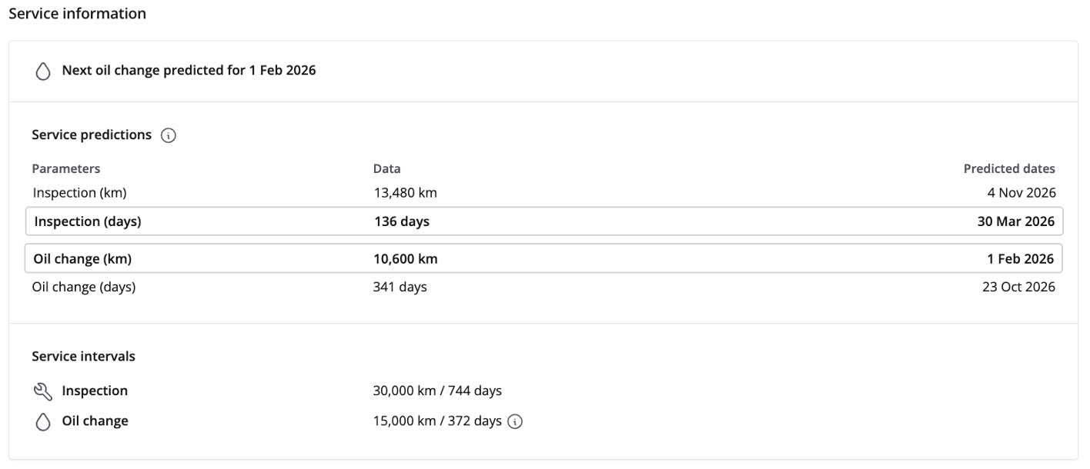The image size is (1090, 469).
Task: Click the oil drop icon beside Oil change interval
Action: tap(43, 421)
